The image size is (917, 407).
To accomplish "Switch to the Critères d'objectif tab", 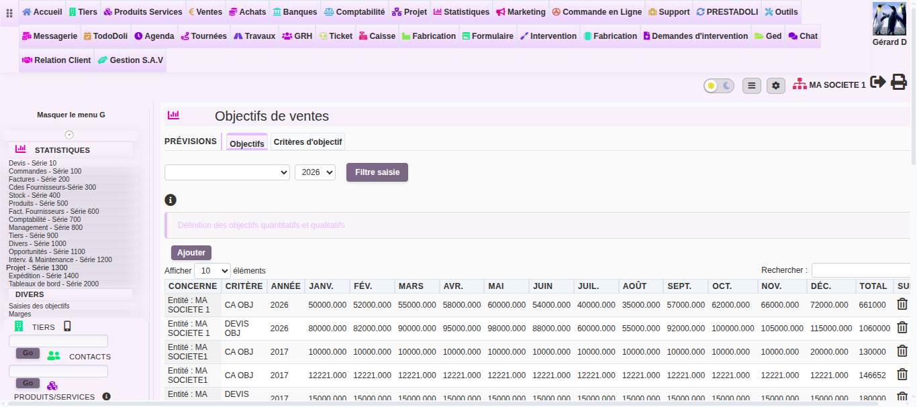I will [x=308, y=142].
